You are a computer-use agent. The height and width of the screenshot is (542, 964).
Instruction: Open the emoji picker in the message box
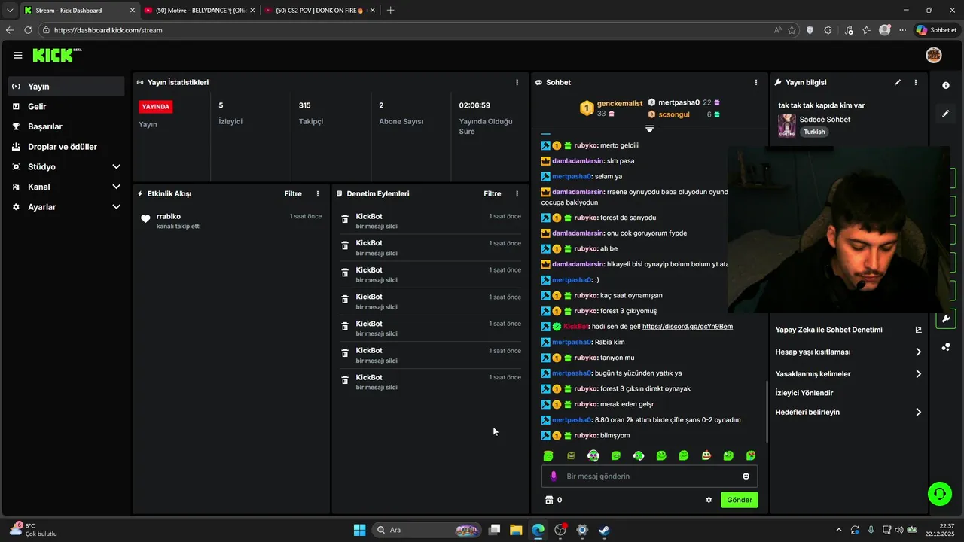coord(746,476)
